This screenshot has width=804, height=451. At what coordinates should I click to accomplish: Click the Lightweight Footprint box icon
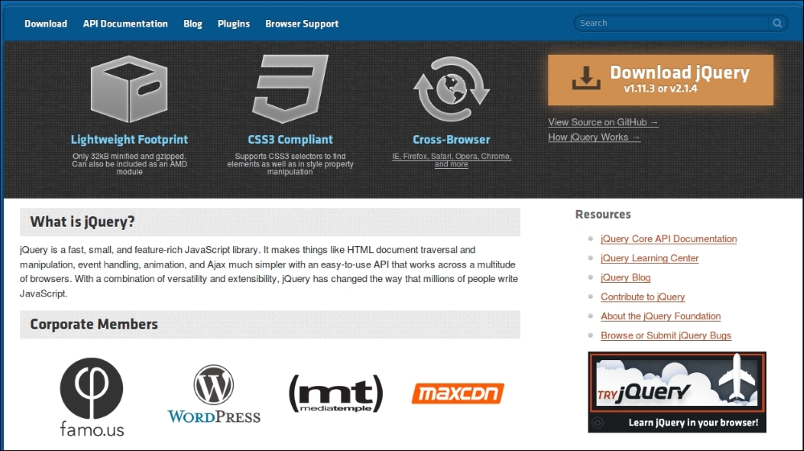129,89
